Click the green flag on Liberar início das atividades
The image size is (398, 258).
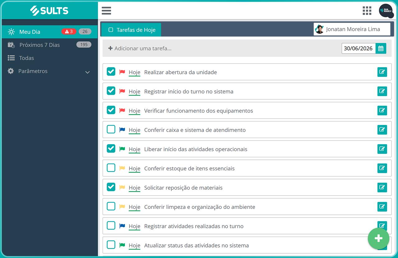(x=123, y=149)
